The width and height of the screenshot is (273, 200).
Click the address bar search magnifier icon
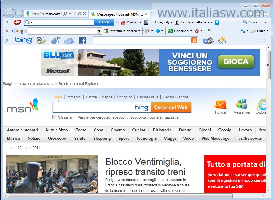[x=65, y=14]
